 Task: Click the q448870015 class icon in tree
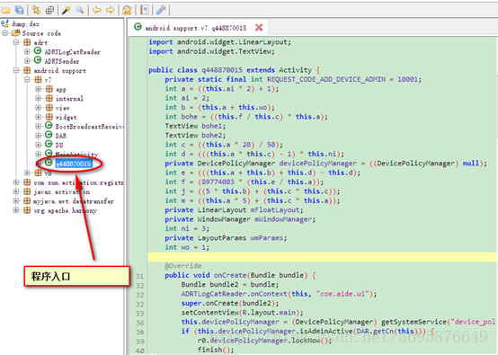click(49, 163)
